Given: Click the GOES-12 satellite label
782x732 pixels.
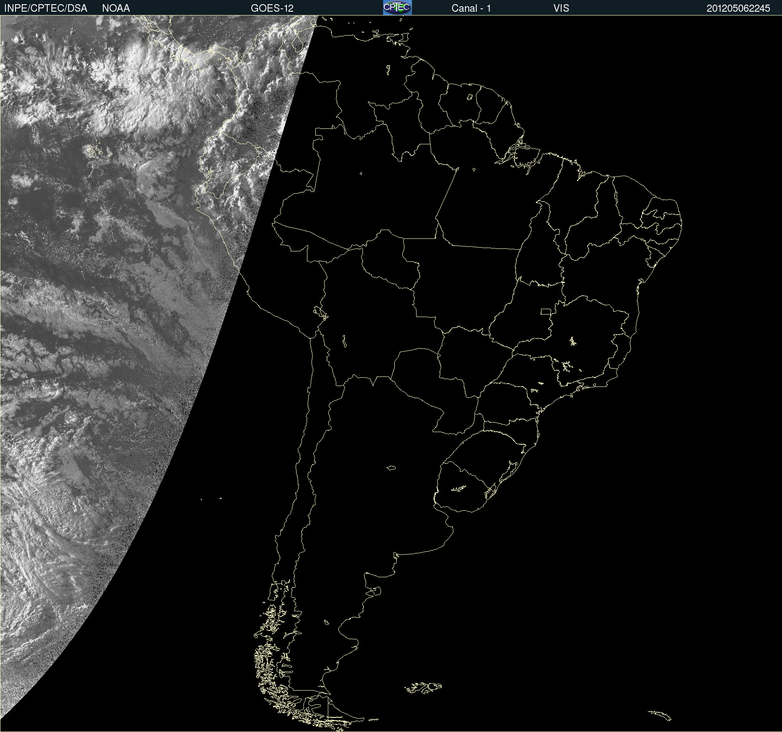Looking at the screenshot, I should pos(272,8).
